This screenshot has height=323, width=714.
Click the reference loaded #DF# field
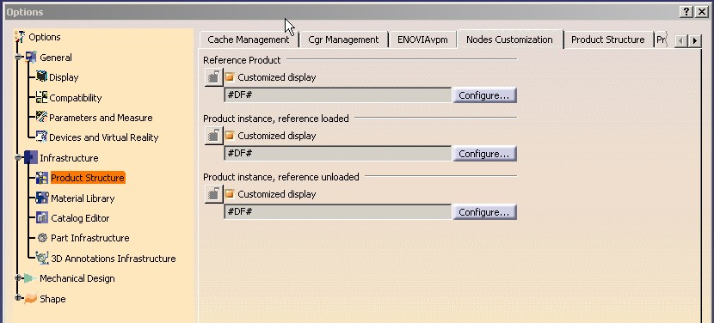tap(338, 153)
